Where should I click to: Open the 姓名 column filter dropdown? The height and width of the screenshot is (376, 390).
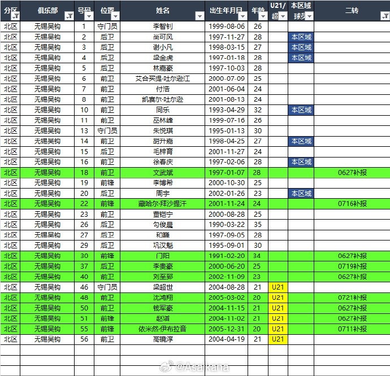point(199,16)
